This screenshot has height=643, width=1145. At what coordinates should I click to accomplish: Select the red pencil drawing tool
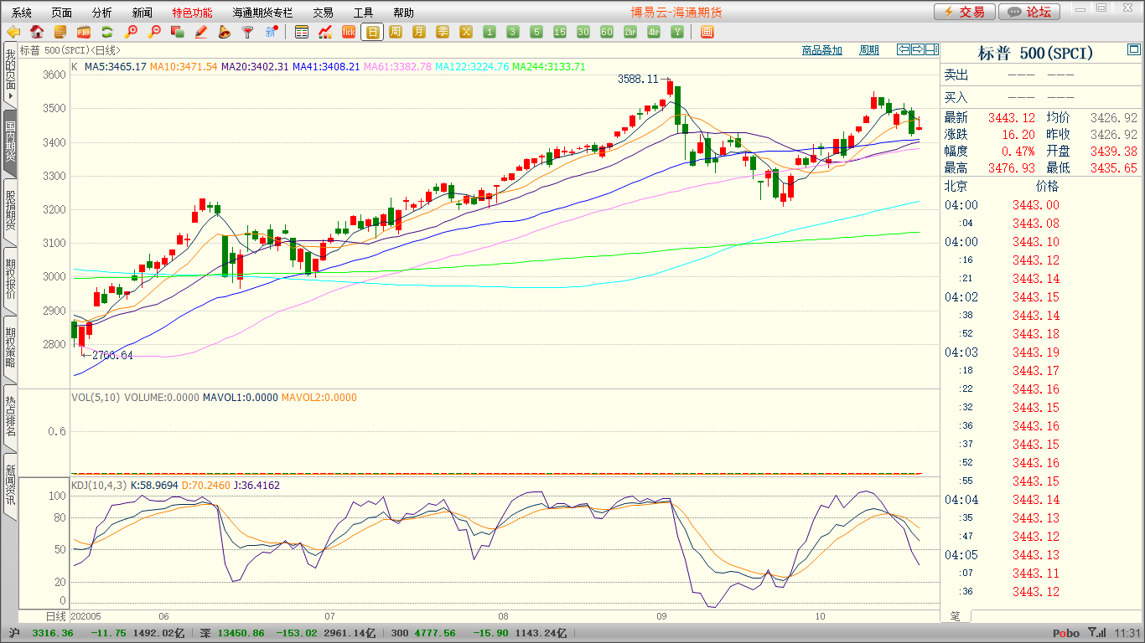200,32
